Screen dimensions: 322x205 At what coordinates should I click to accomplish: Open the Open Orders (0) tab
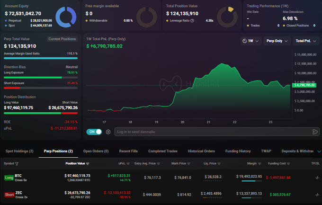click(x=96, y=151)
